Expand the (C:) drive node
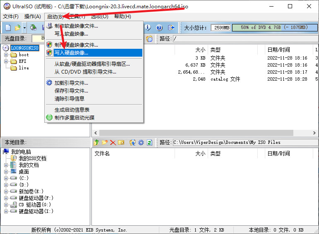 click(x=6, y=178)
